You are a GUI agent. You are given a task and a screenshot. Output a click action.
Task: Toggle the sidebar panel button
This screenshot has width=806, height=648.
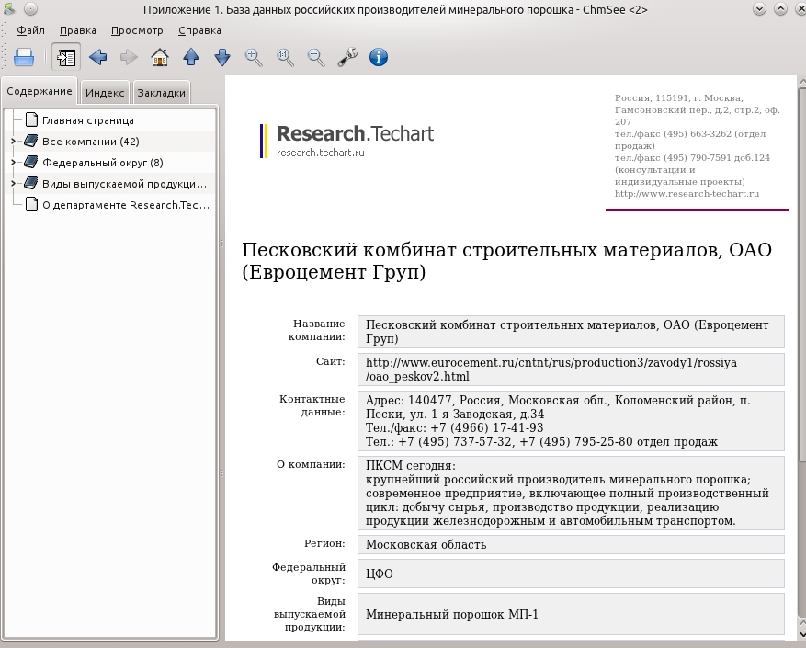pos(66,57)
